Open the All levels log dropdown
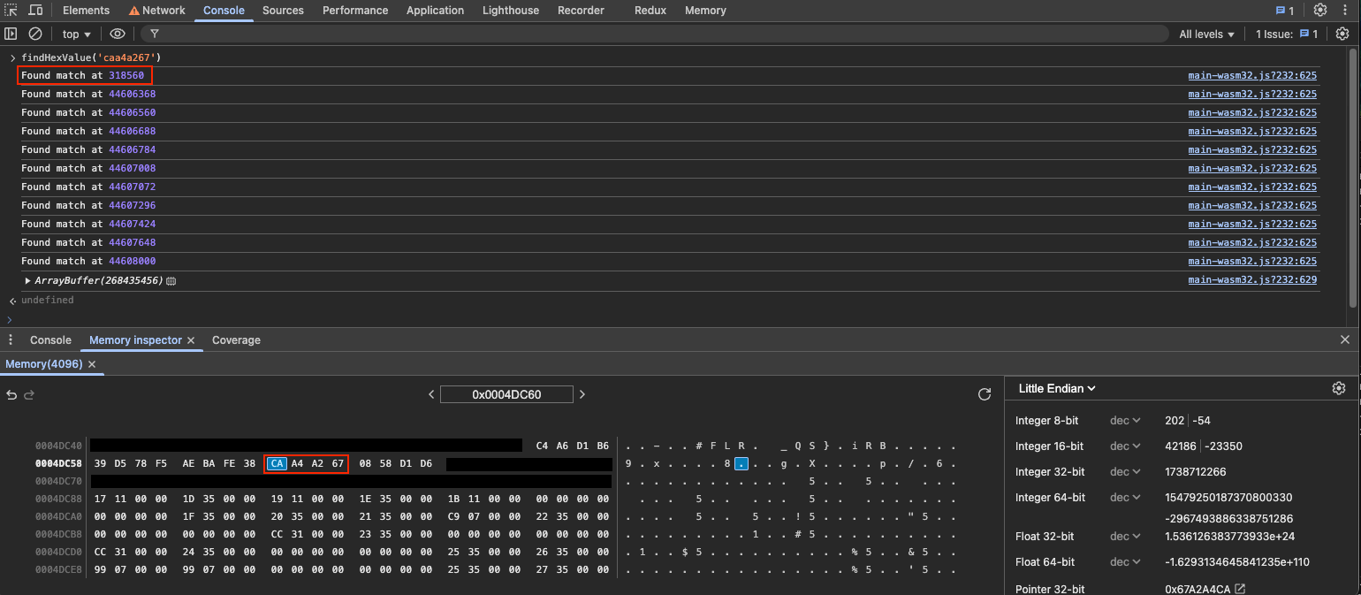 [x=1206, y=34]
